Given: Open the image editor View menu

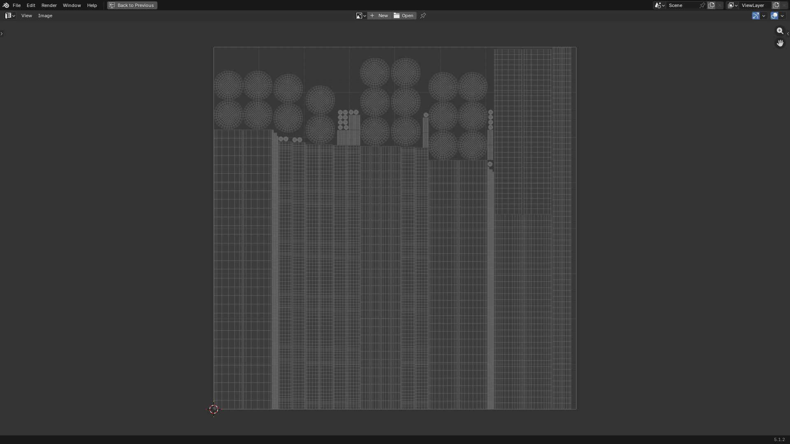Looking at the screenshot, I should pyautogui.click(x=26, y=16).
